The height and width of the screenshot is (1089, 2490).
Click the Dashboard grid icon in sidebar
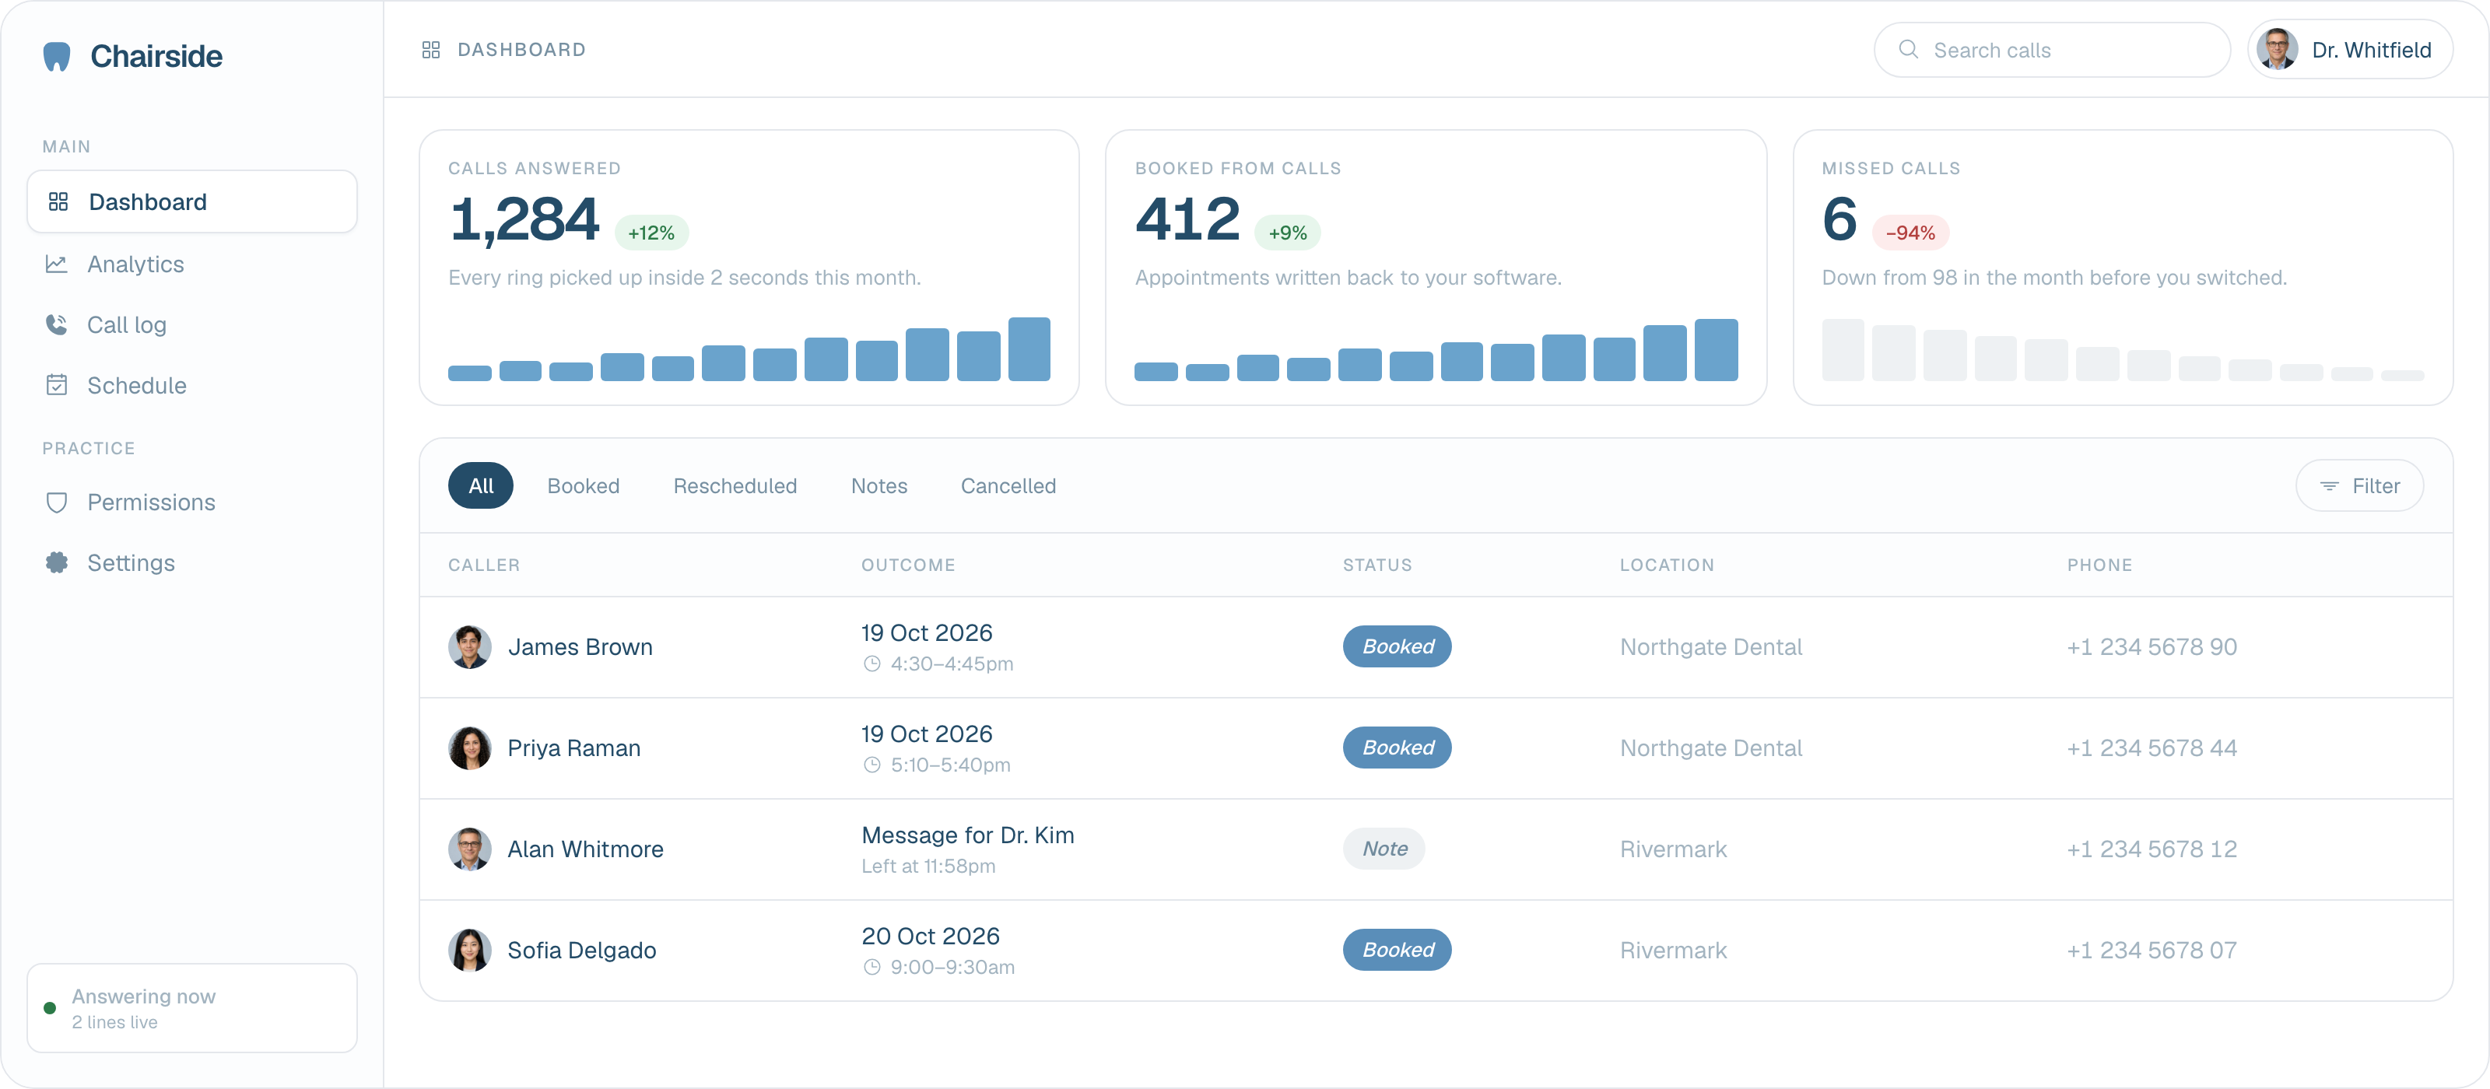[x=58, y=201]
